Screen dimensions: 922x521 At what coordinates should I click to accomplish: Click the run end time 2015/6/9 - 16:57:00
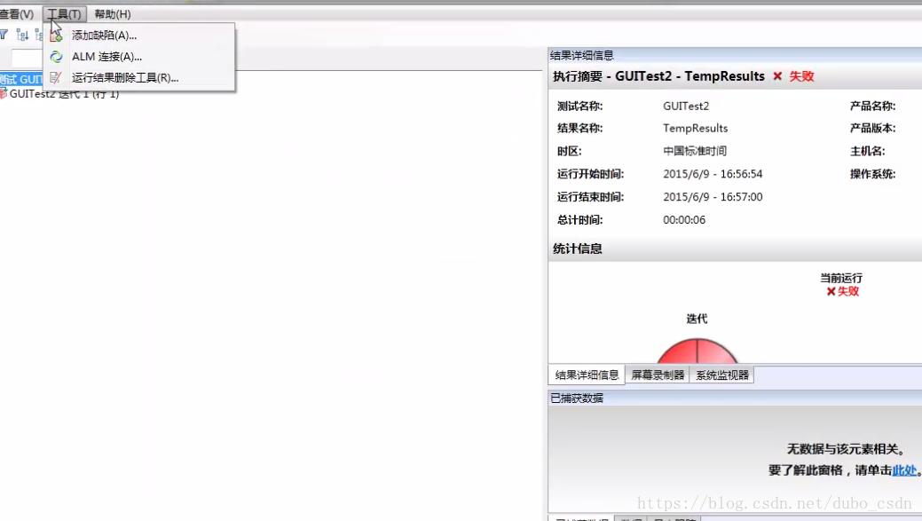[713, 197]
